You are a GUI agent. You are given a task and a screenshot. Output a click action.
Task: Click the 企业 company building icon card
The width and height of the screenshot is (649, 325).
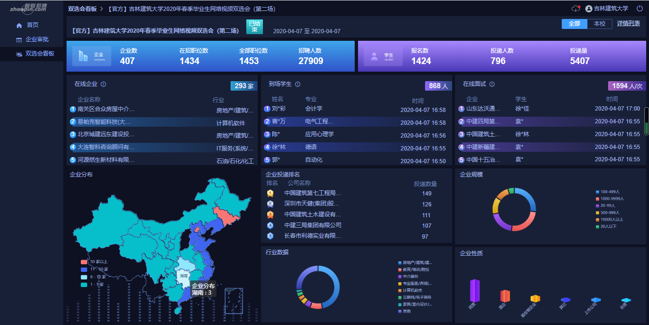tap(92, 56)
